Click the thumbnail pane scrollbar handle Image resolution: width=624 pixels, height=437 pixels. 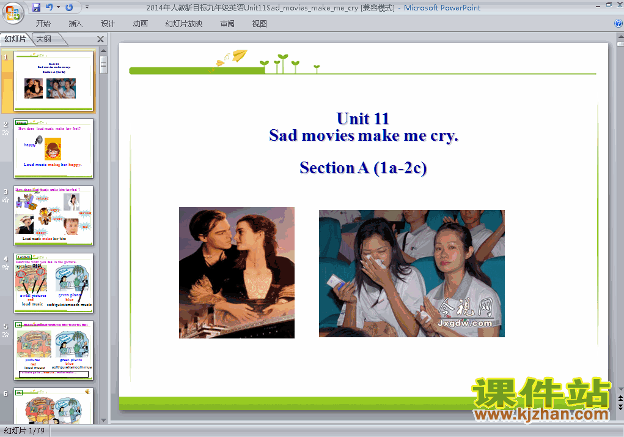[x=103, y=64]
